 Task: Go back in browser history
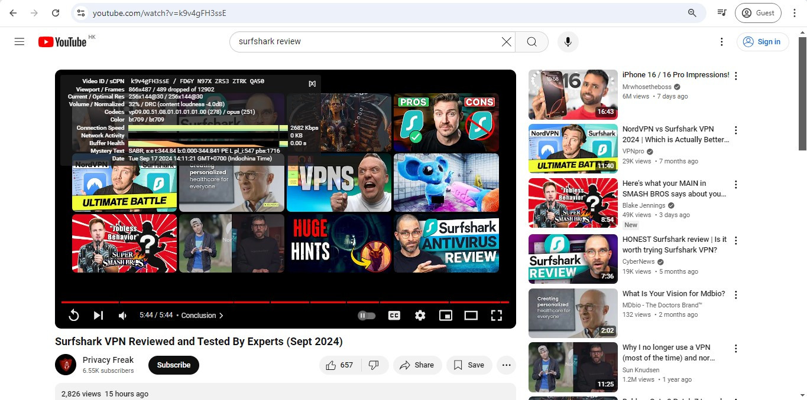(x=13, y=13)
